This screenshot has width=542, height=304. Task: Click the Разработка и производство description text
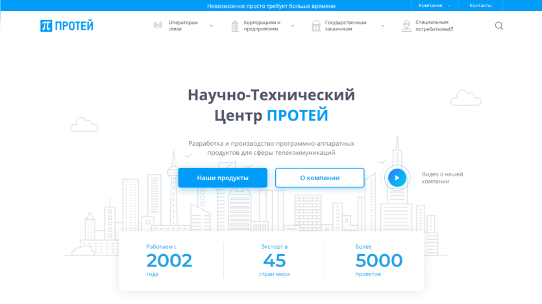271,148
